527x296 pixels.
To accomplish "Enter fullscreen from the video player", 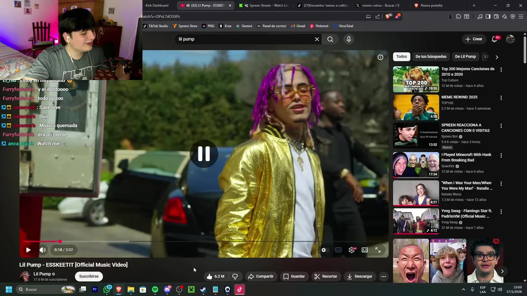I will click(378, 250).
